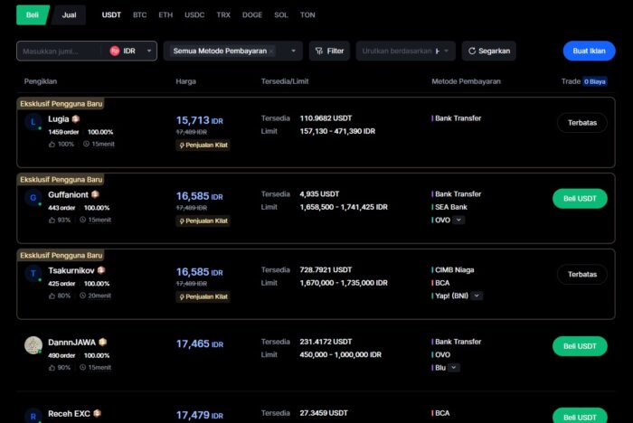Click thumbs-up icon in DannnJAWA row

pyautogui.click(x=52, y=368)
